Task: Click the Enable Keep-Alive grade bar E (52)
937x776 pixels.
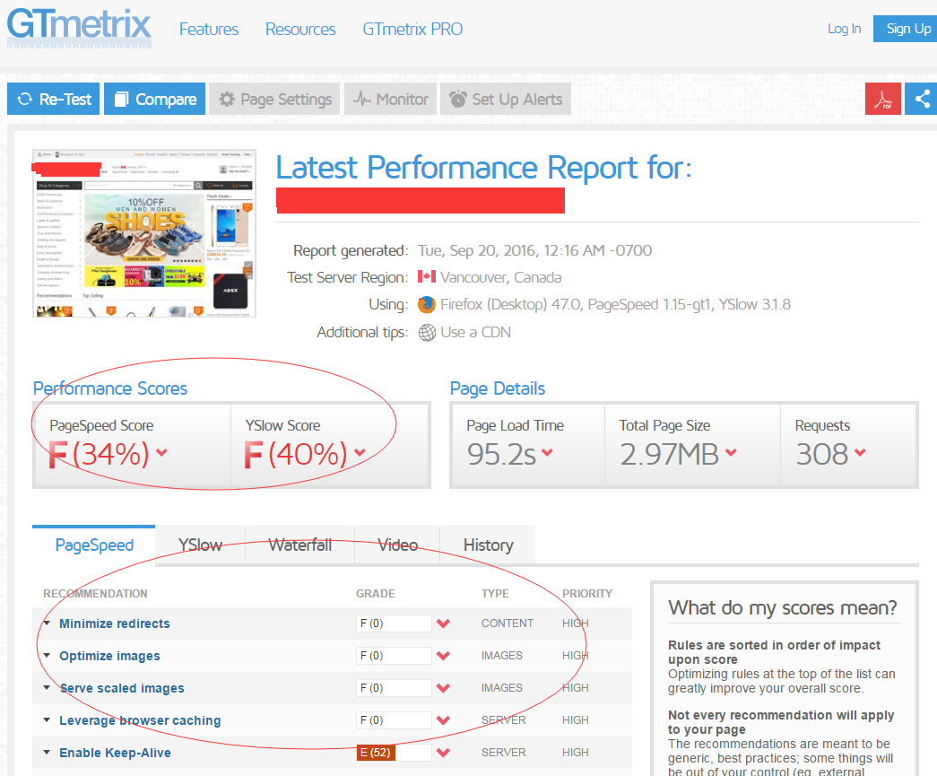Action: point(394,753)
